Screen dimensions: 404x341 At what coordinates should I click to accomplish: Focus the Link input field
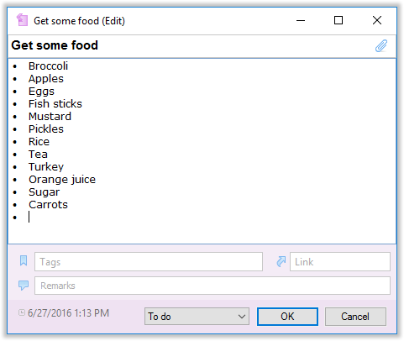pos(340,262)
